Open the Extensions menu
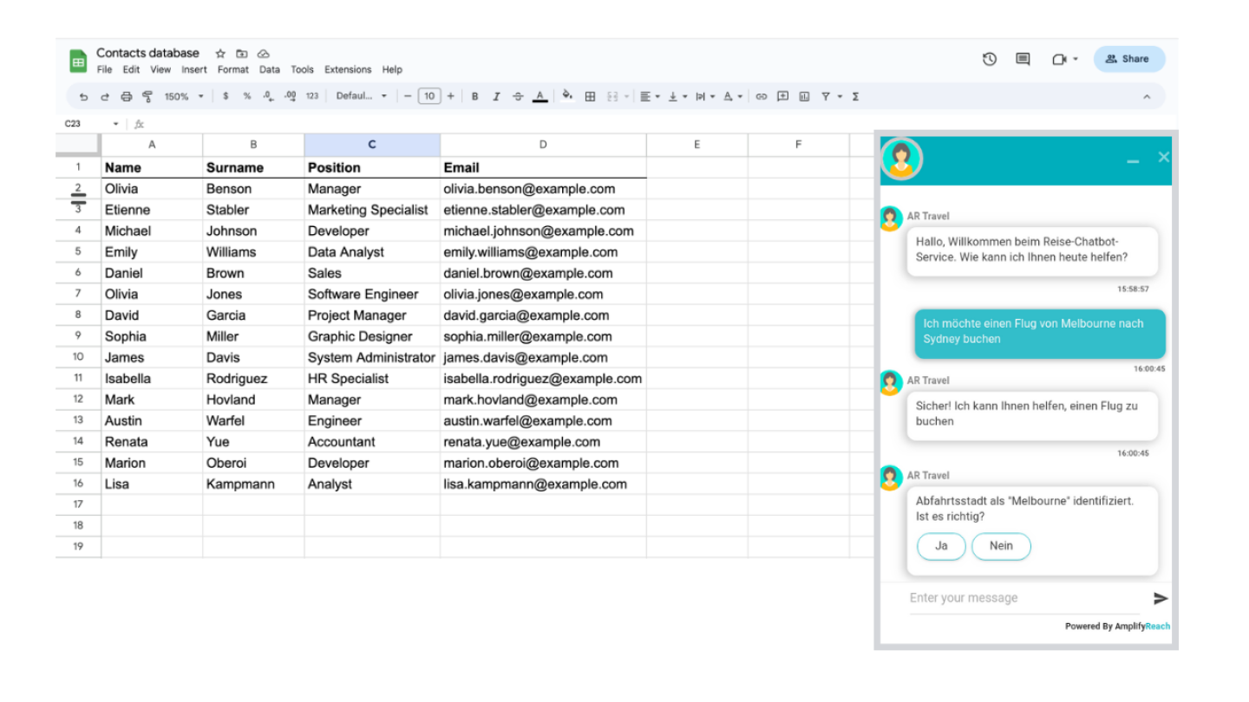The width and height of the screenshot is (1249, 702). coord(348,69)
